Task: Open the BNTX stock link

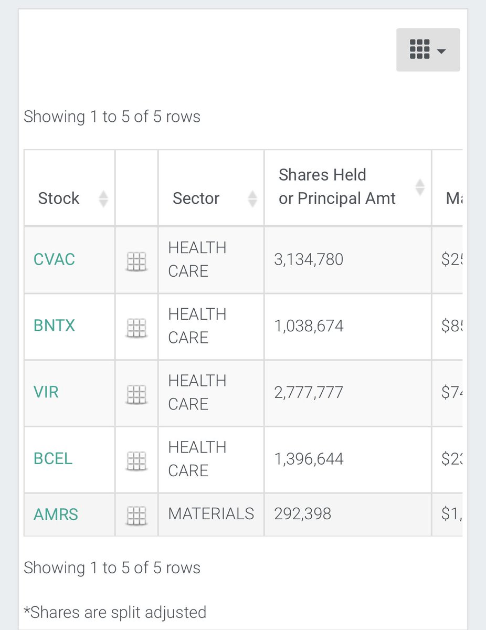Action: (54, 326)
